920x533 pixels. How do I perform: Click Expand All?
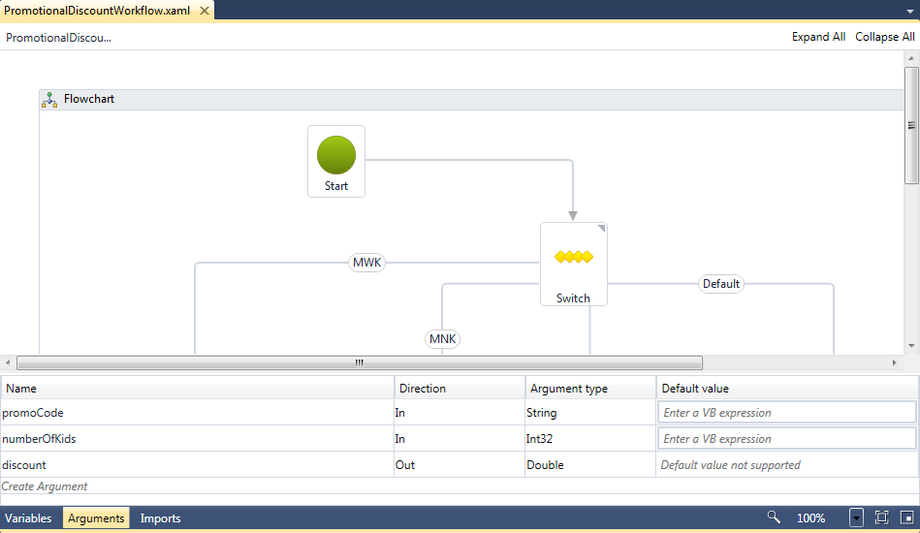click(x=818, y=37)
